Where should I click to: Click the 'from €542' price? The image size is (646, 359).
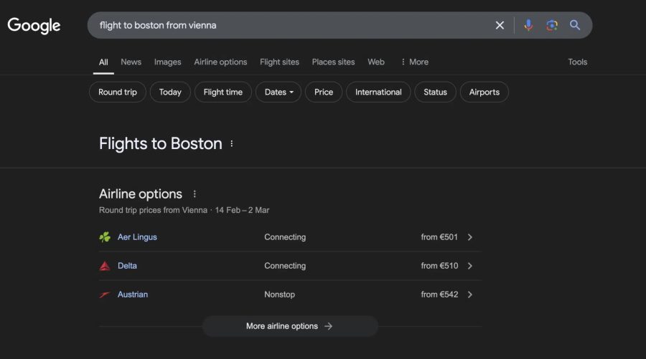click(439, 295)
